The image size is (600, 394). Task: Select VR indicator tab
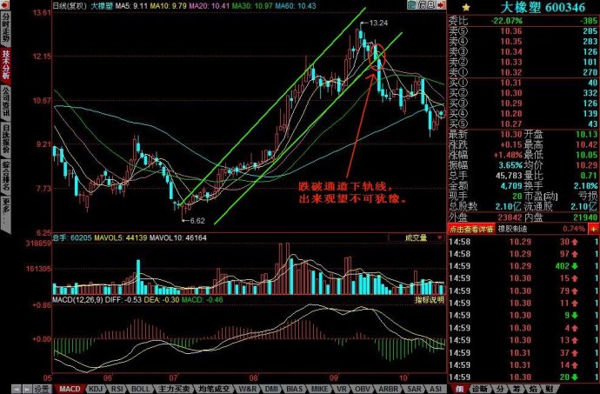(x=342, y=389)
